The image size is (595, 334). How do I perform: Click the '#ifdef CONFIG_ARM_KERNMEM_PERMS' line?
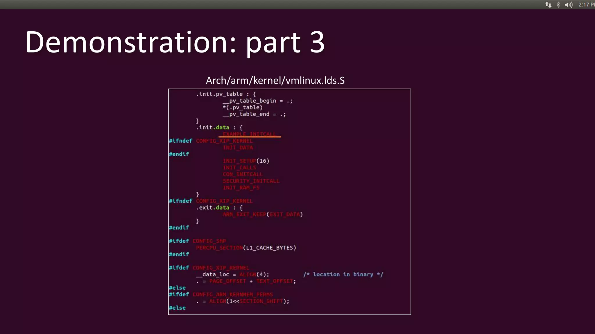tap(221, 294)
